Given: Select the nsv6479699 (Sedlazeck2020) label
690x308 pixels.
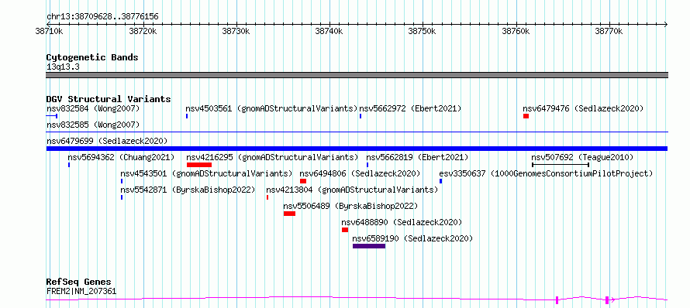Looking at the screenshot, I should 107,141.
